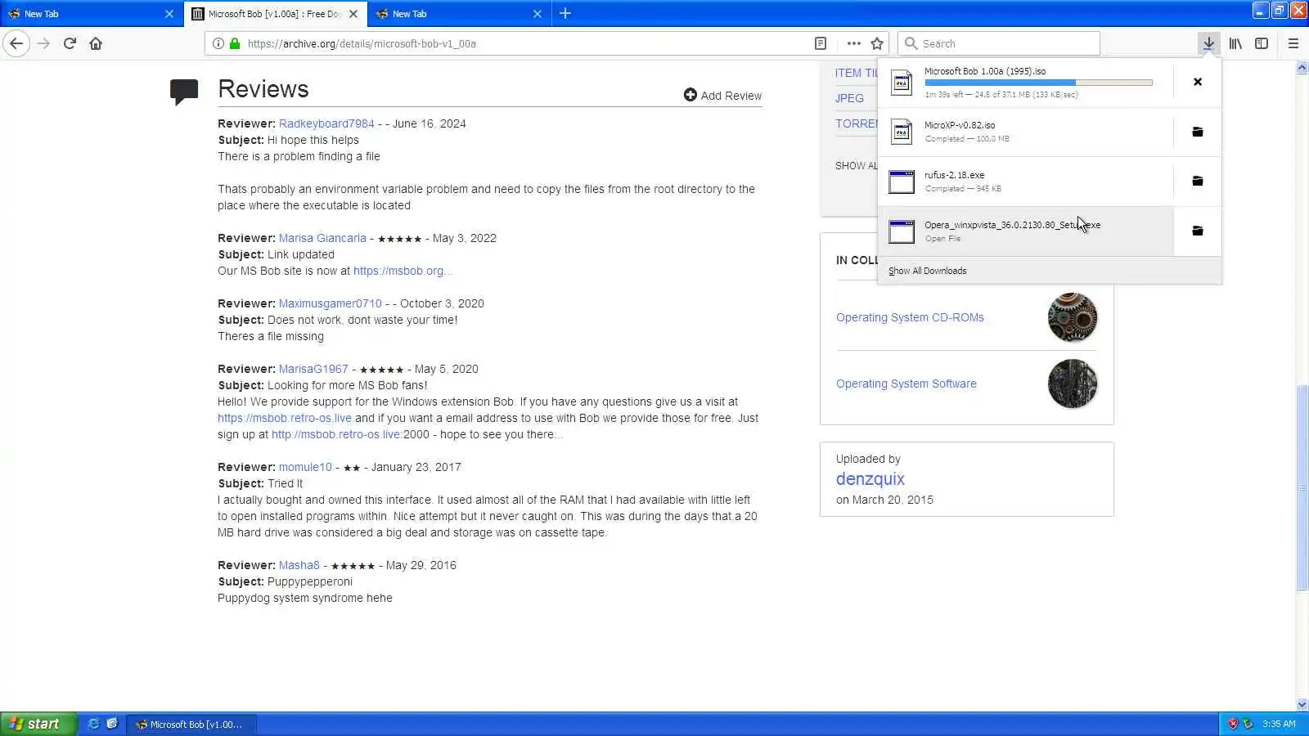The width and height of the screenshot is (1309, 736).
Task: Toggle the downloads panel arrow button
Action: pos(1208,43)
